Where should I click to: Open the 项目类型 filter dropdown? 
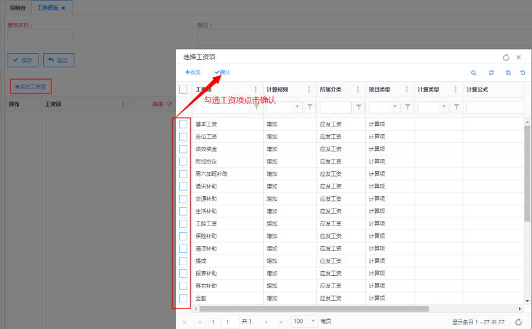[x=395, y=108]
